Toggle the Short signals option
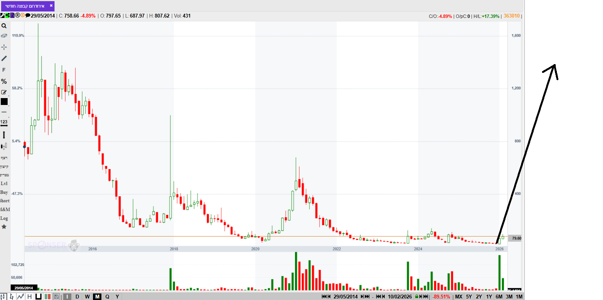 pyautogui.click(x=5, y=201)
